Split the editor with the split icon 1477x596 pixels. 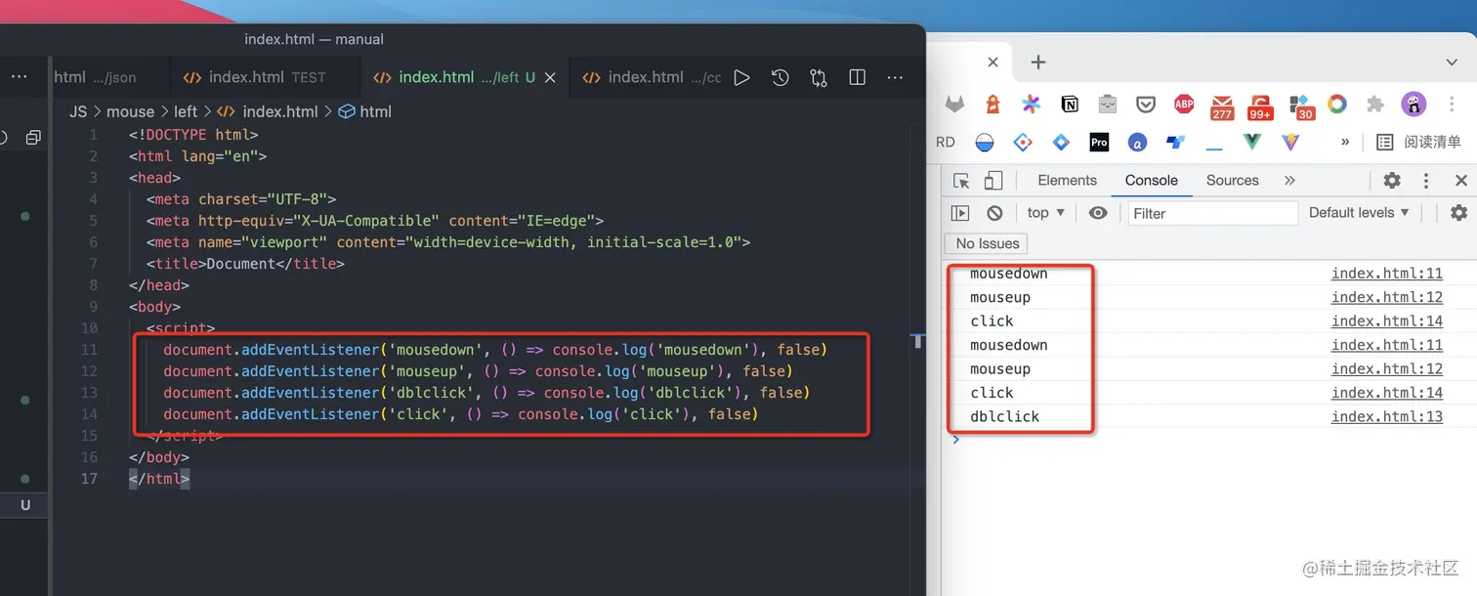click(x=858, y=77)
